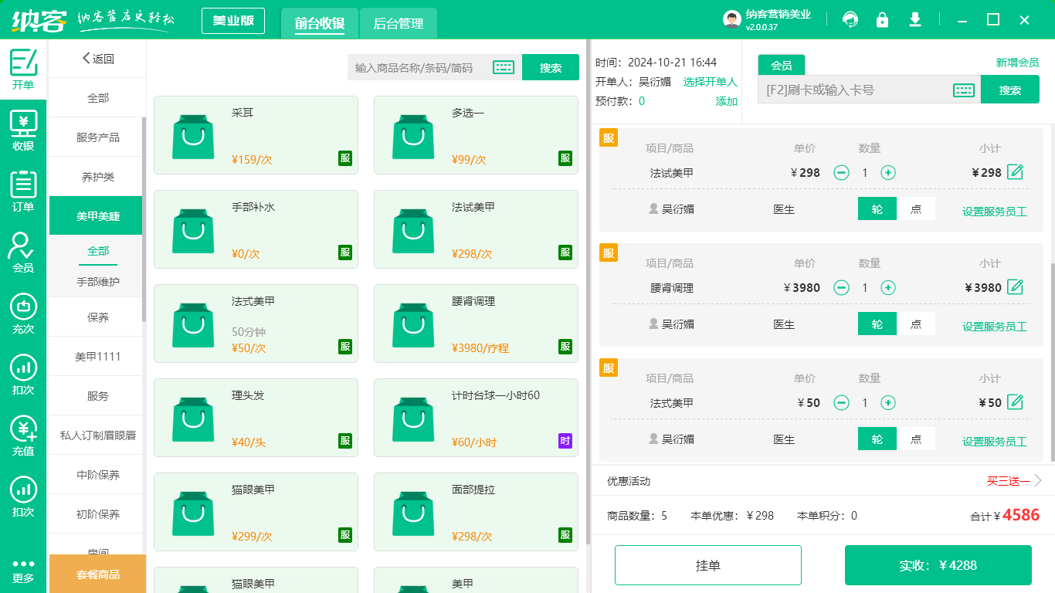The width and height of the screenshot is (1055, 593).
Task: Switch 法试美甲 staff mode to 点
Action: pyautogui.click(x=917, y=208)
